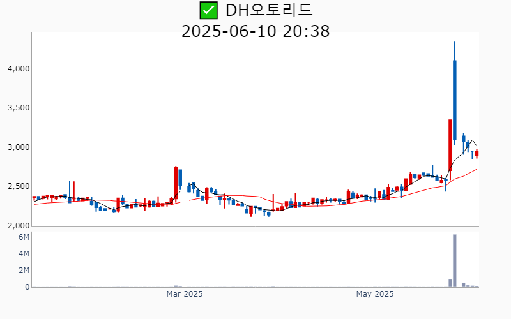Click the last red candlestick at chart end
511x319 pixels.
tap(477, 153)
